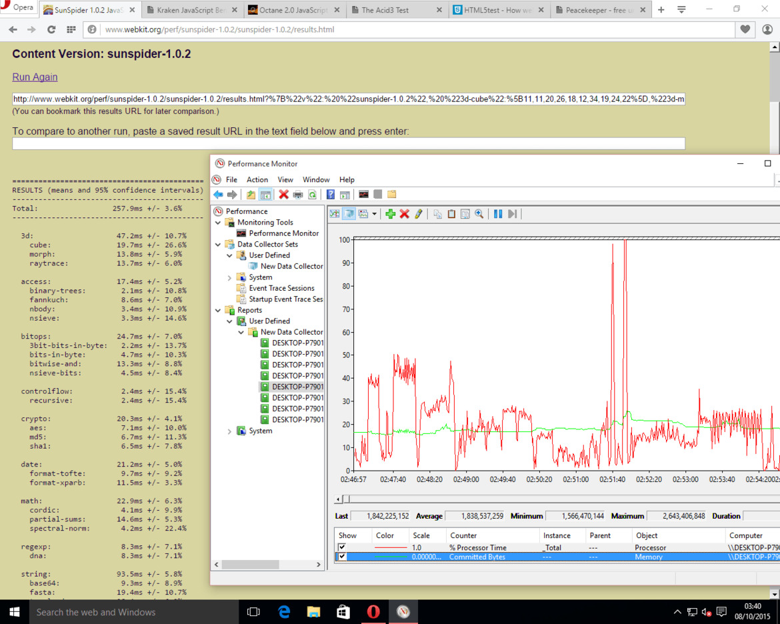Image resolution: width=780 pixels, height=624 pixels.
Task: Click Scale column header
Action: click(427, 535)
